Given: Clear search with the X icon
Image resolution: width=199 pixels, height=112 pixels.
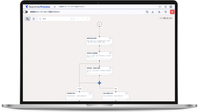Looking at the screenshot, I should point(88,19).
